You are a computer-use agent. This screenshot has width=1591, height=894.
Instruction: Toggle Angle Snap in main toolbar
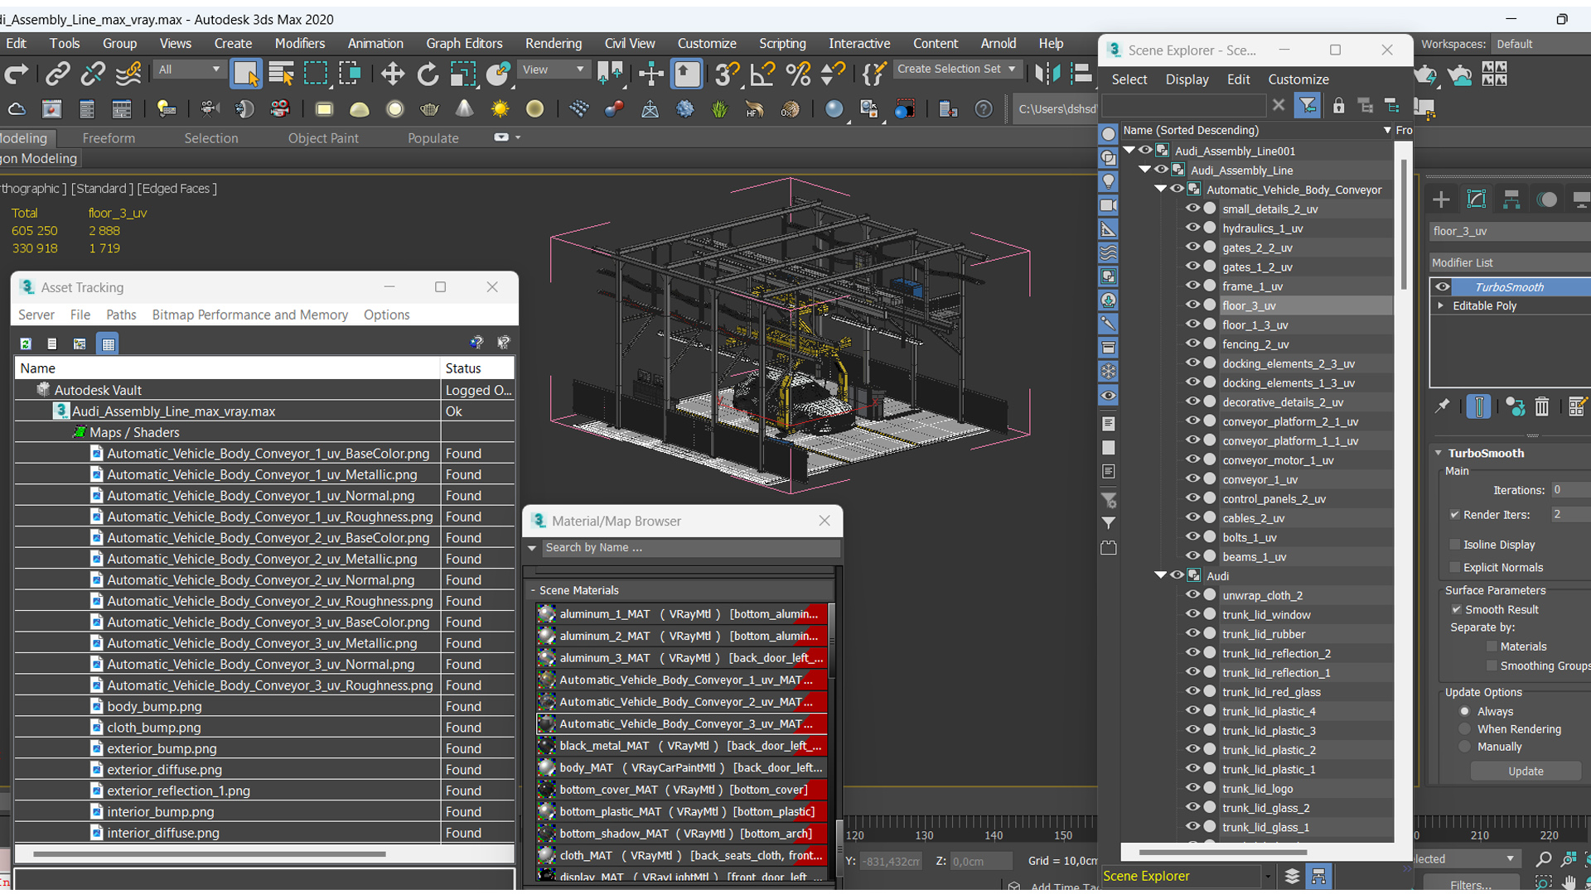tap(762, 74)
